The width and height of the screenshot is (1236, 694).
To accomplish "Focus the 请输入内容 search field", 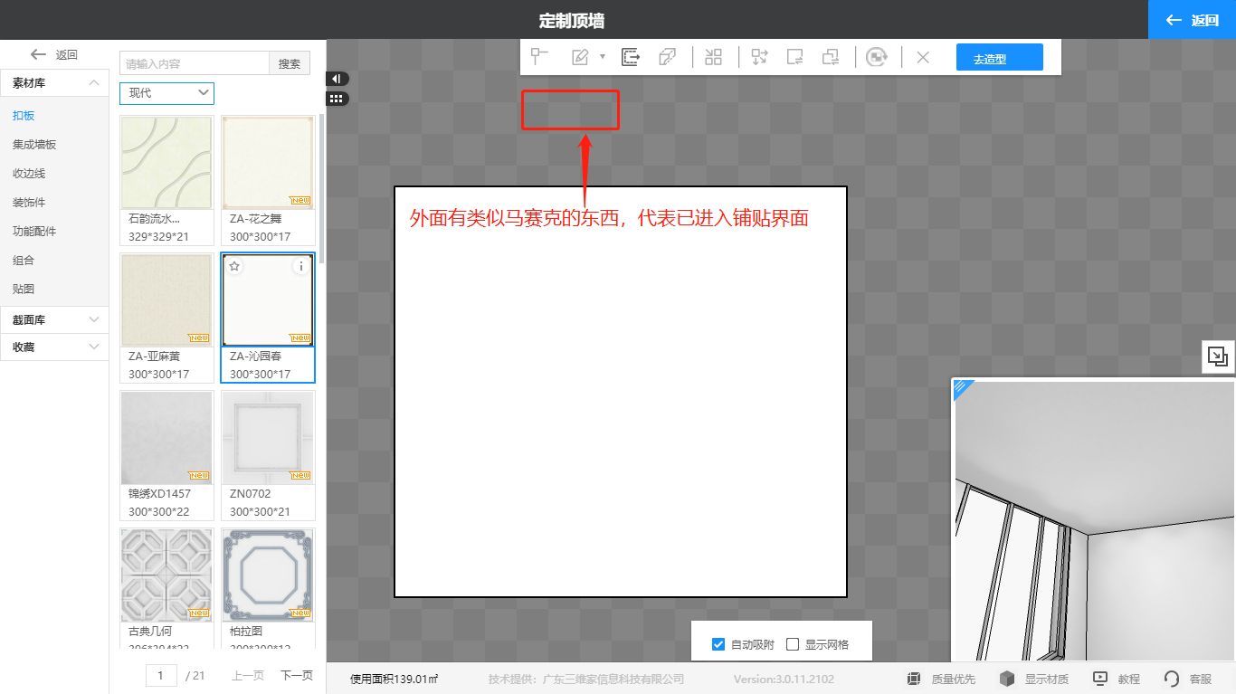I will pyautogui.click(x=195, y=63).
